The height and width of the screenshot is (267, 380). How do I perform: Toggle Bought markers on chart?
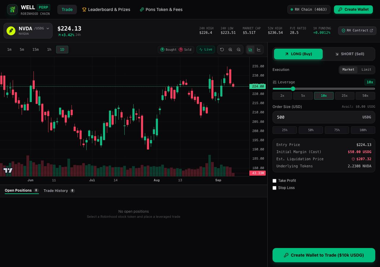pos(169,50)
